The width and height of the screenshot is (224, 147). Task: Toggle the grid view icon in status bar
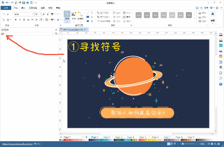tap(218, 144)
